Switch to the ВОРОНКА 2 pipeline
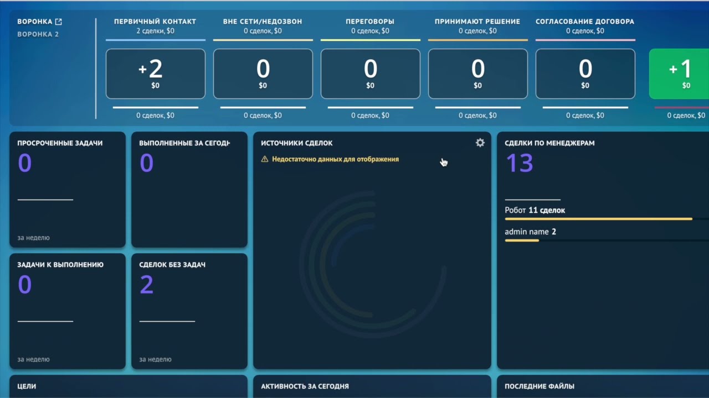Viewport: 709px width, 398px height. coord(38,34)
